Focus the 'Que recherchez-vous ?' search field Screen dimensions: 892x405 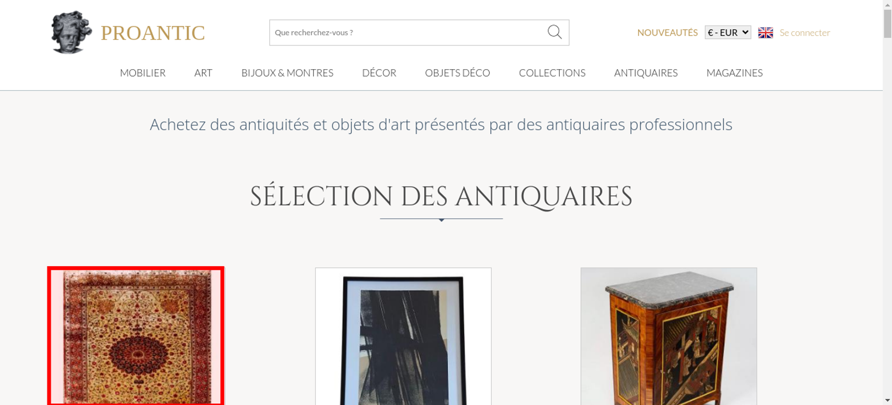point(408,33)
